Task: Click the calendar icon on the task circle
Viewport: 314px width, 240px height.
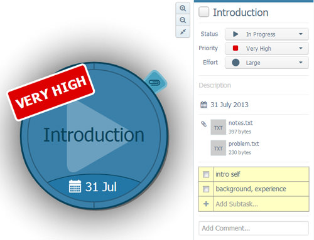Action: (x=75, y=186)
